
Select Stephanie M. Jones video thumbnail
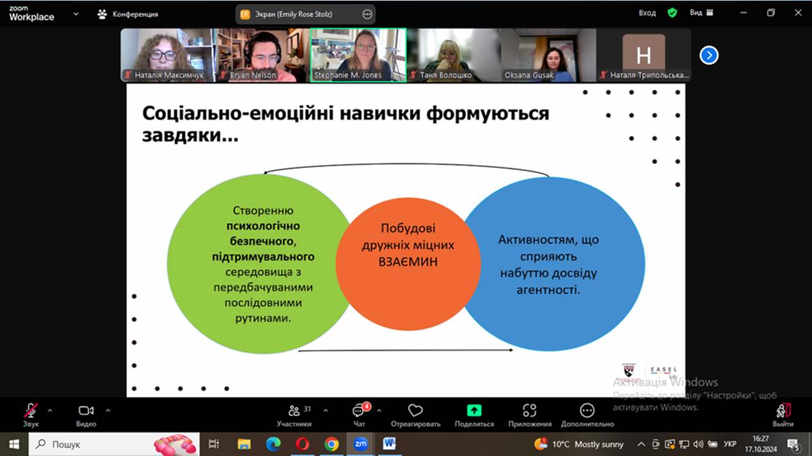(x=358, y=55)
